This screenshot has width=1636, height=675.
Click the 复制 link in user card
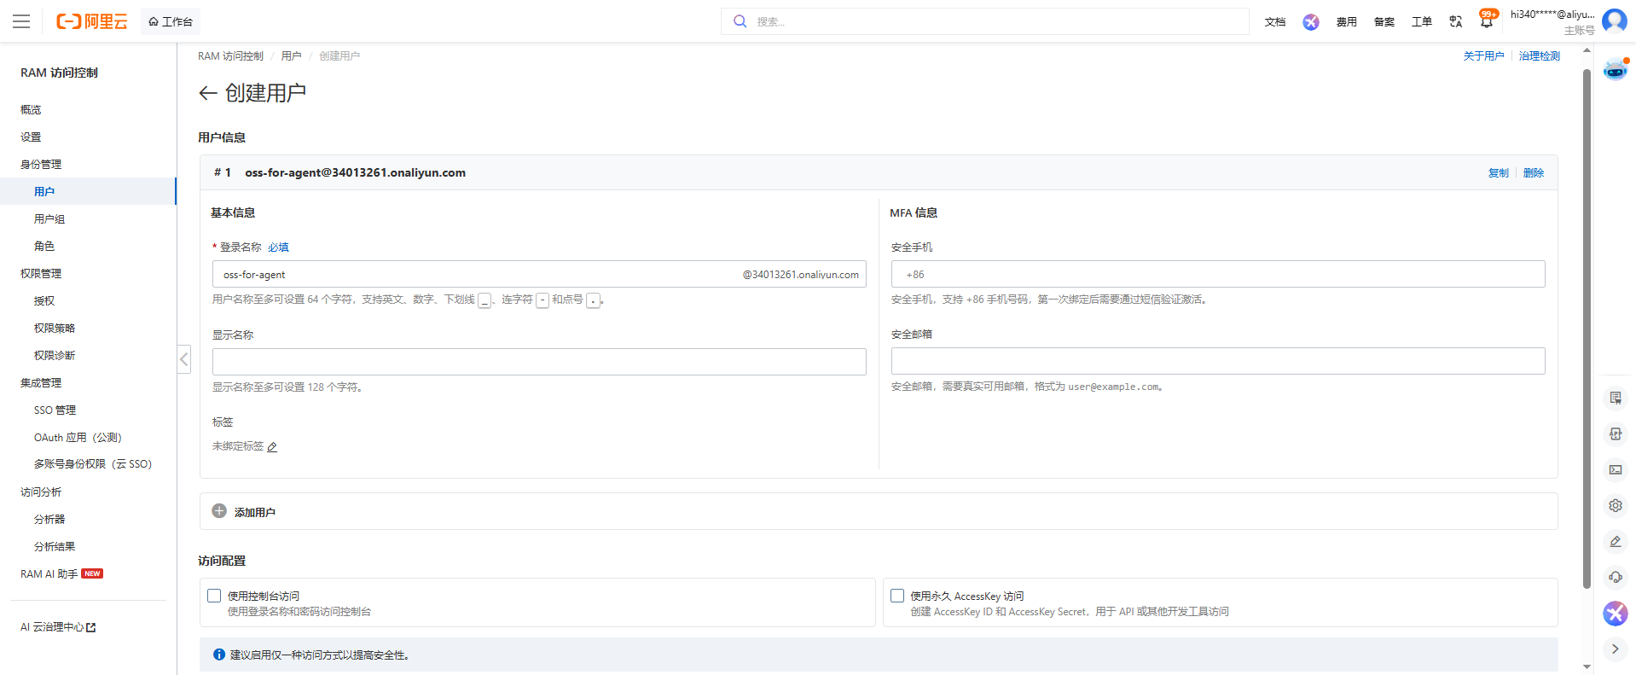(1498, 172)
